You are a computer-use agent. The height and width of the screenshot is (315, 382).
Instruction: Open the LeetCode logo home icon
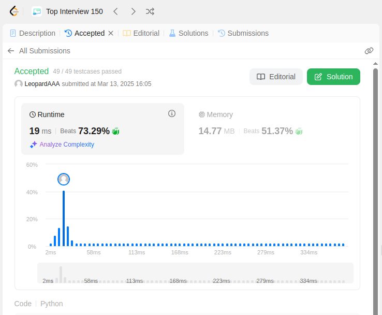click(14, 11)
